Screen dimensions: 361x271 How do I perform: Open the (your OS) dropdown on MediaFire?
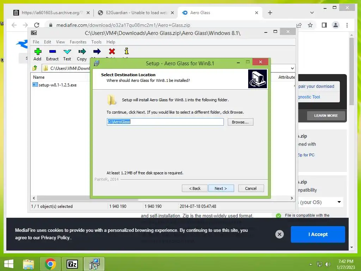click(321, 202)
